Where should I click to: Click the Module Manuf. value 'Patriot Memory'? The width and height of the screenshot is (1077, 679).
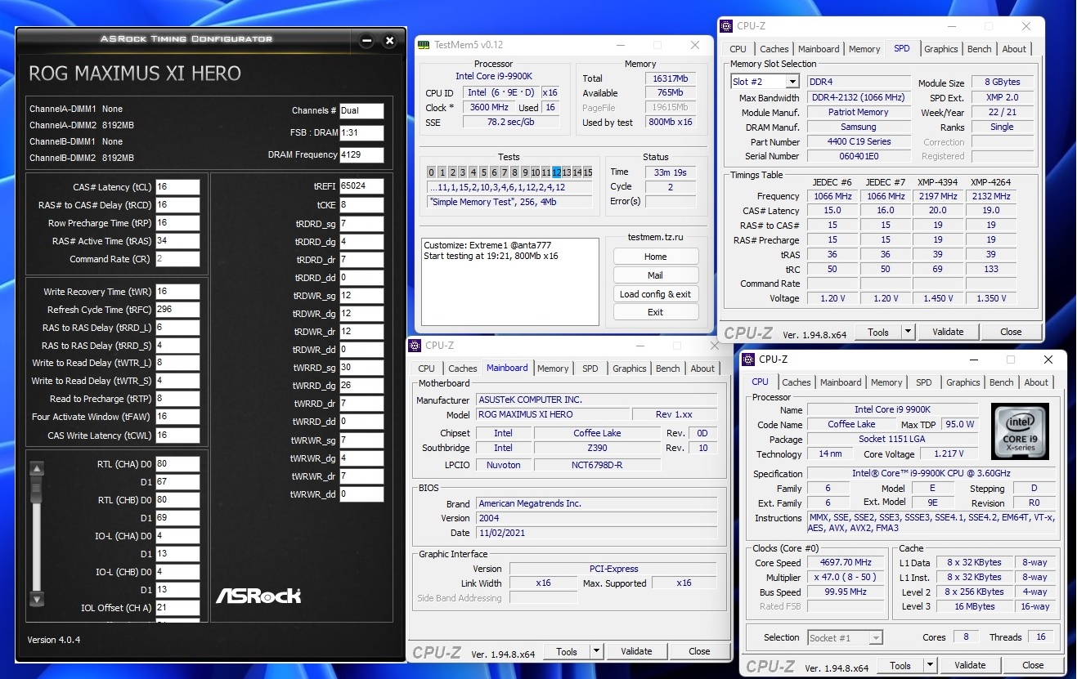[858, 112]
